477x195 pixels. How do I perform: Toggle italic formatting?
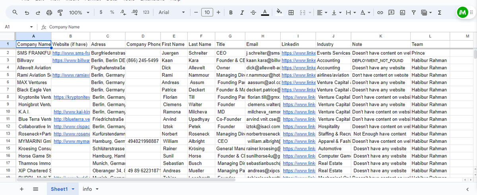pyautogui.click(x=242, y=12)
